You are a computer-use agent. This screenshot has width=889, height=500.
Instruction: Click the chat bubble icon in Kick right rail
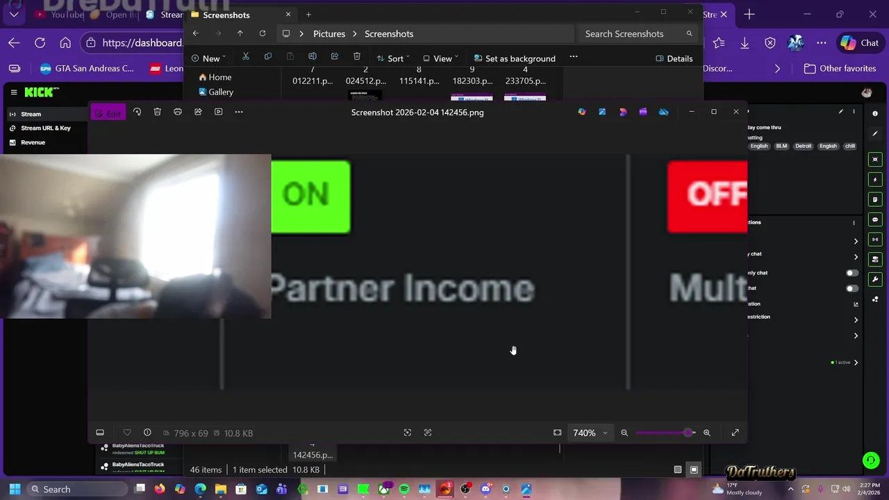(x=875, y=219)
